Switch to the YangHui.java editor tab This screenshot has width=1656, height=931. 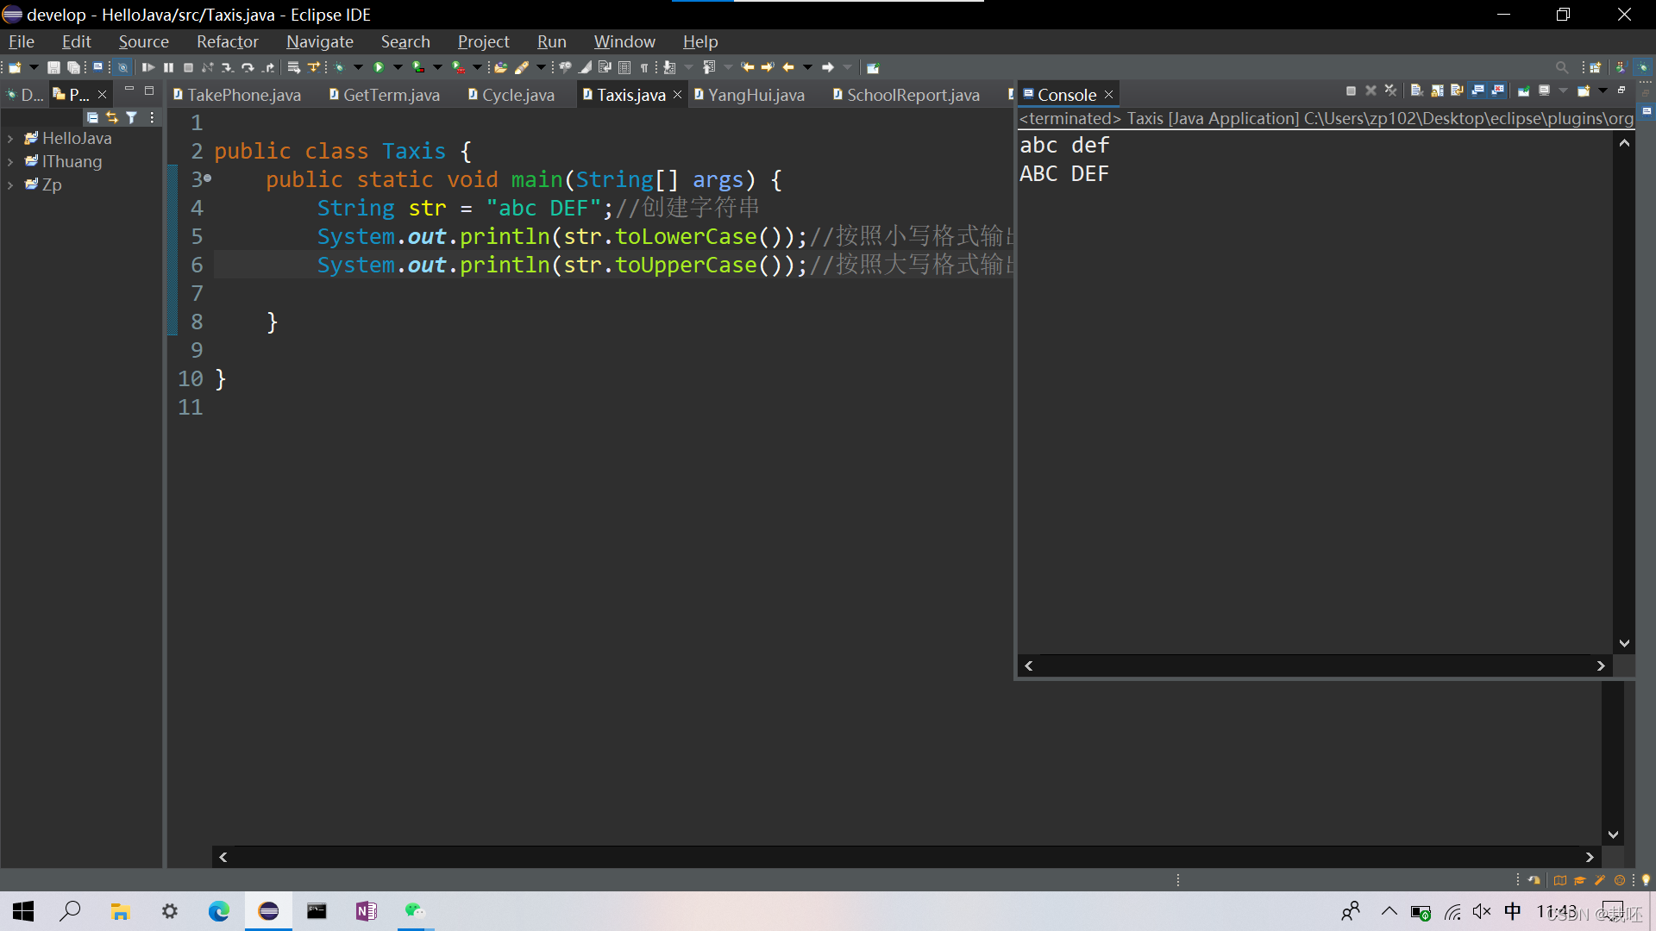(756, 95)
